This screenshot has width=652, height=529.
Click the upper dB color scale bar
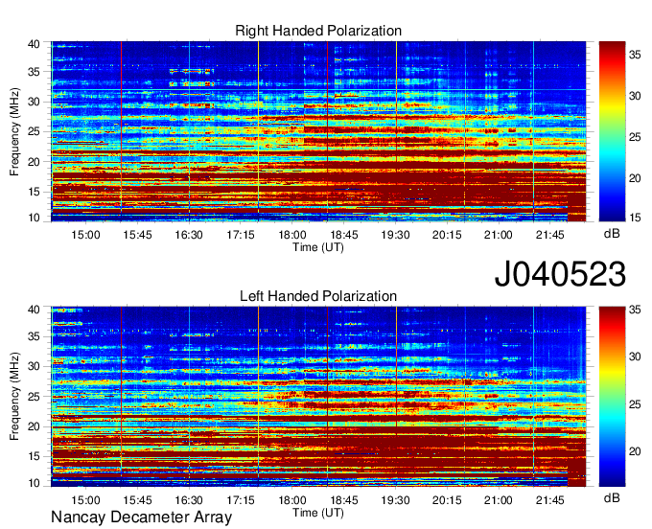612,131
